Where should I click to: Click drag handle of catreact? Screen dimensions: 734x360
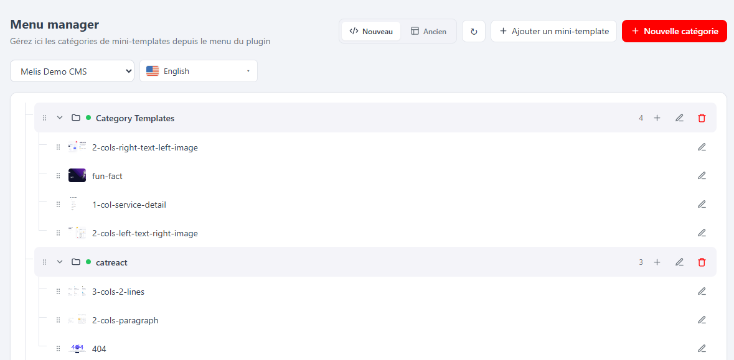tap(44, 262)
